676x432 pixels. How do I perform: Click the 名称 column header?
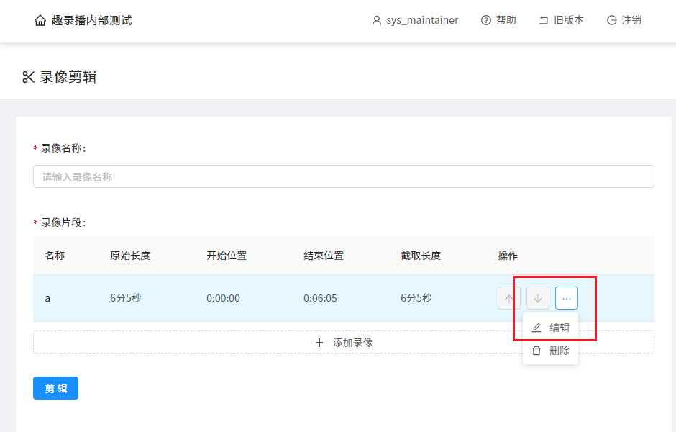tap(55, 256)
